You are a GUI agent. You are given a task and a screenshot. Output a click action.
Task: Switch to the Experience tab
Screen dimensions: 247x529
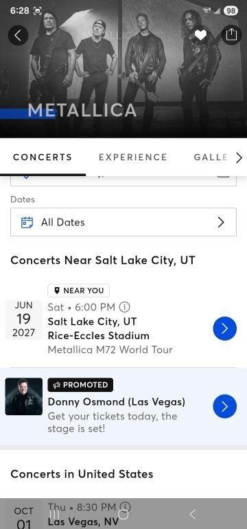tap(133, 157)
